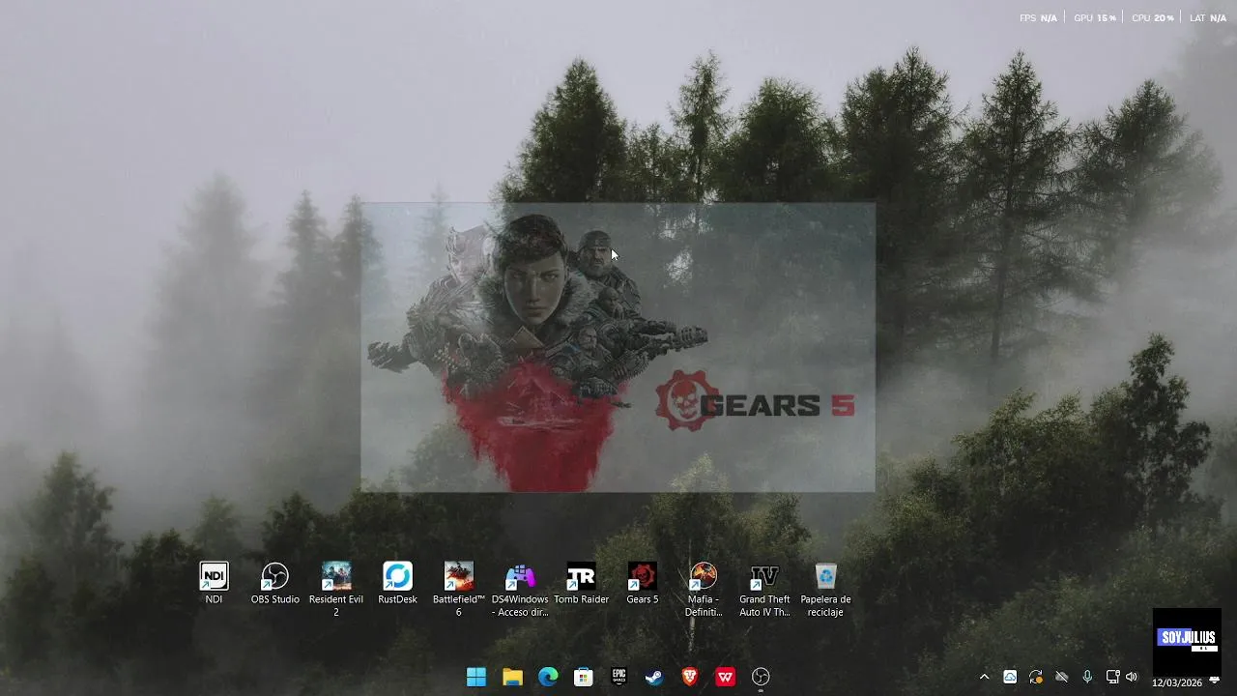The height and width of the screenshot is (696, 1237).
Task: Open File Explorer from the taskbar
Action: coord(512,677)
